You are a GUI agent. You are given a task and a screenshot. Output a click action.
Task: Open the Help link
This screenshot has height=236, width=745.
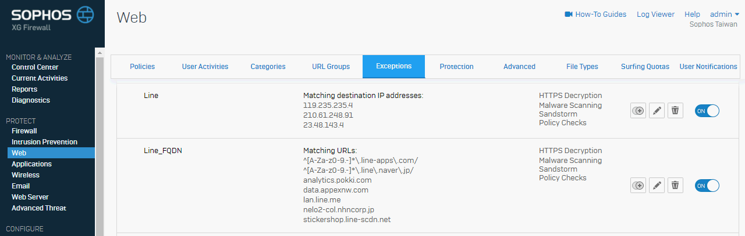click(692, 14)
